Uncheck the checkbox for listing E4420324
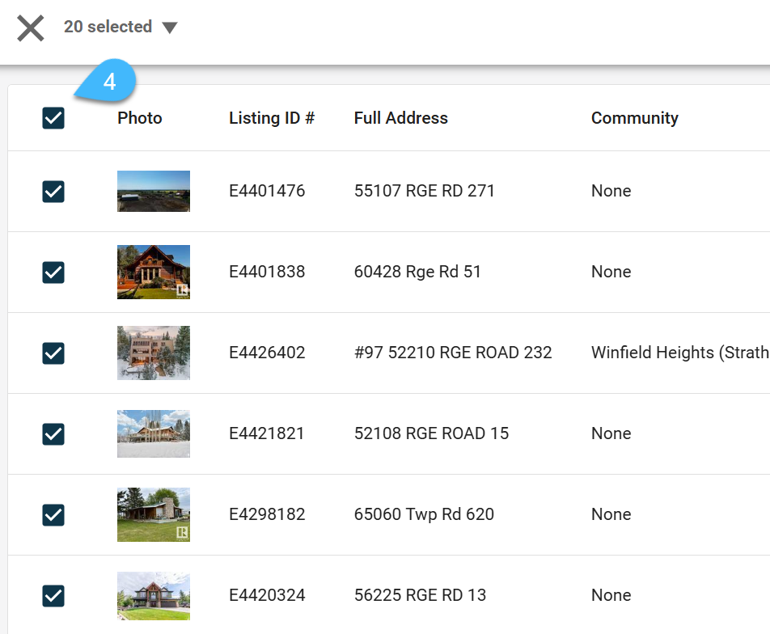770x634 pixels. point(53,596)
